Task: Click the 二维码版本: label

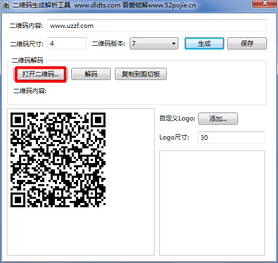Action: (108, 43)
